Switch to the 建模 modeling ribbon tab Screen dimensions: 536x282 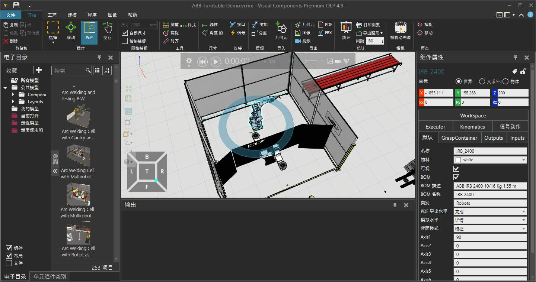tap(72, 15)
